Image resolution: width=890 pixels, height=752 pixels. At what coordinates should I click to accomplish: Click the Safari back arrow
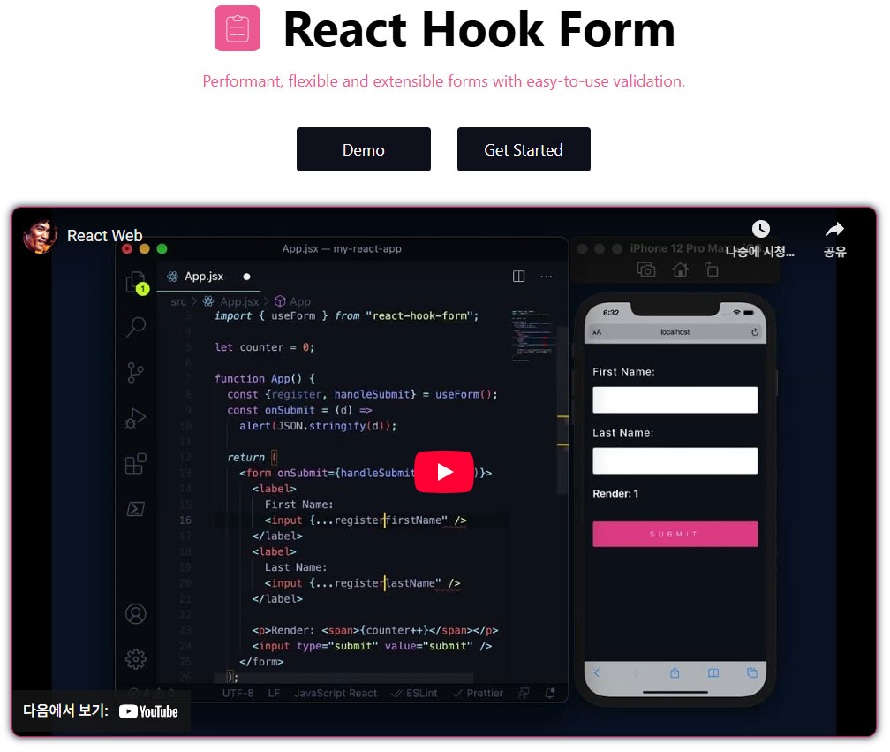pyautogui.click(x=597, y=673)
